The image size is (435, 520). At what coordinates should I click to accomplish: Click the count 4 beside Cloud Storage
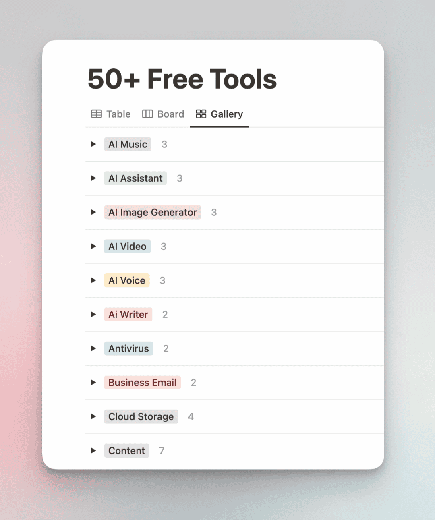[191, 416]
